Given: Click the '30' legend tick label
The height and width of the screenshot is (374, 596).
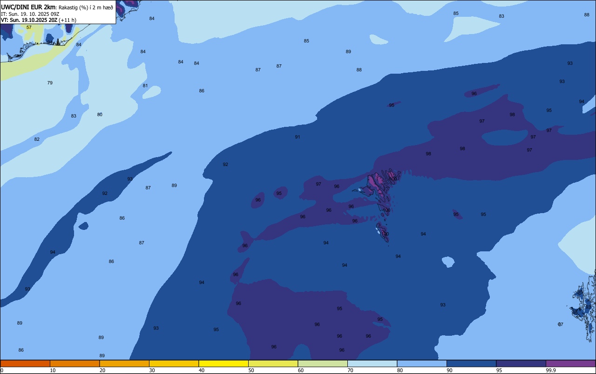Looking at the screenshot, I should pos(152,370).
